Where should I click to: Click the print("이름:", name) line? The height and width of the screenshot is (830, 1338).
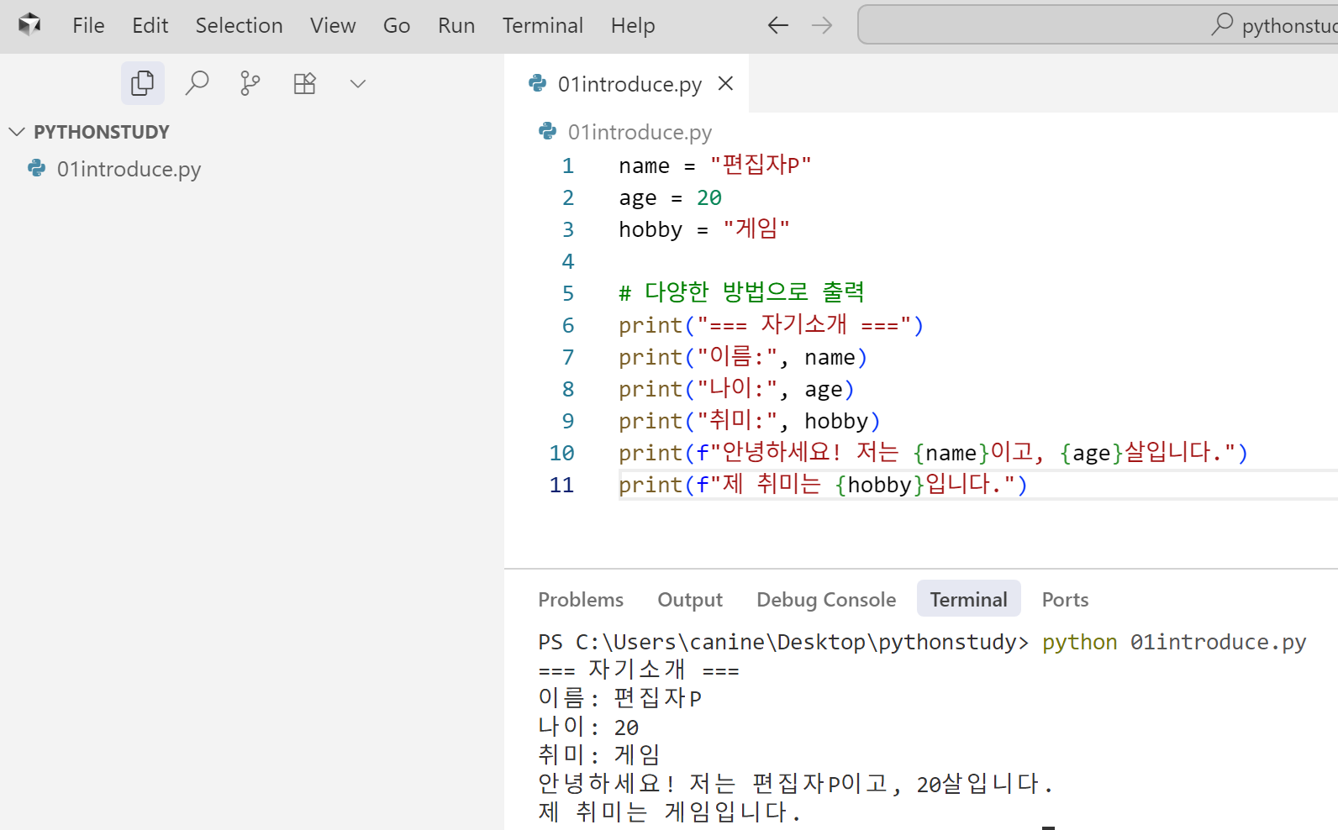(x=743, y=357)
